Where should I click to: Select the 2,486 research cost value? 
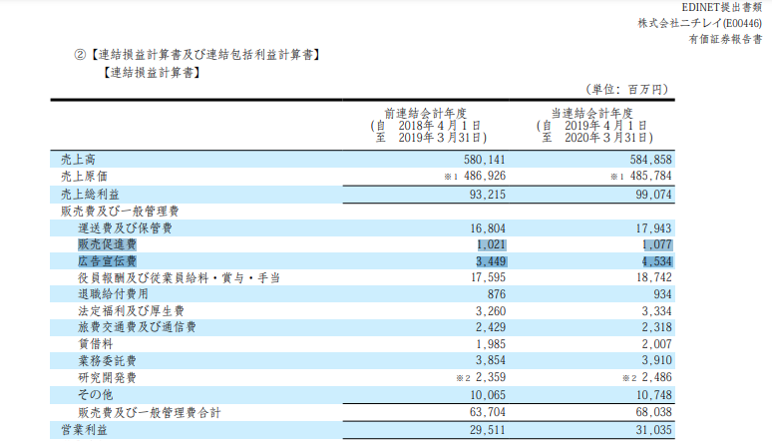pos(656,378)
